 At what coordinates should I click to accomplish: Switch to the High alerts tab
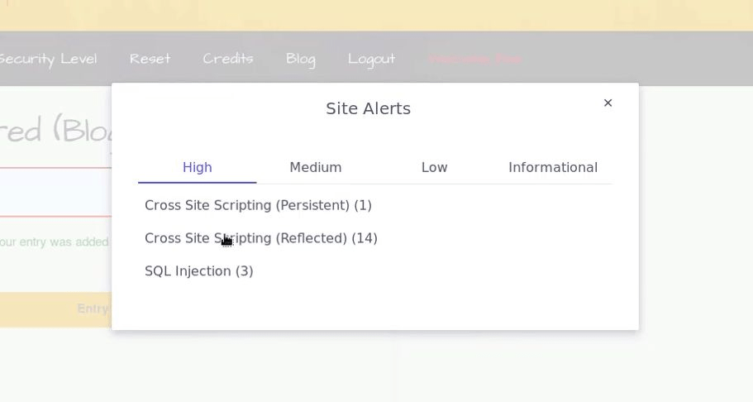coord(197,167)
